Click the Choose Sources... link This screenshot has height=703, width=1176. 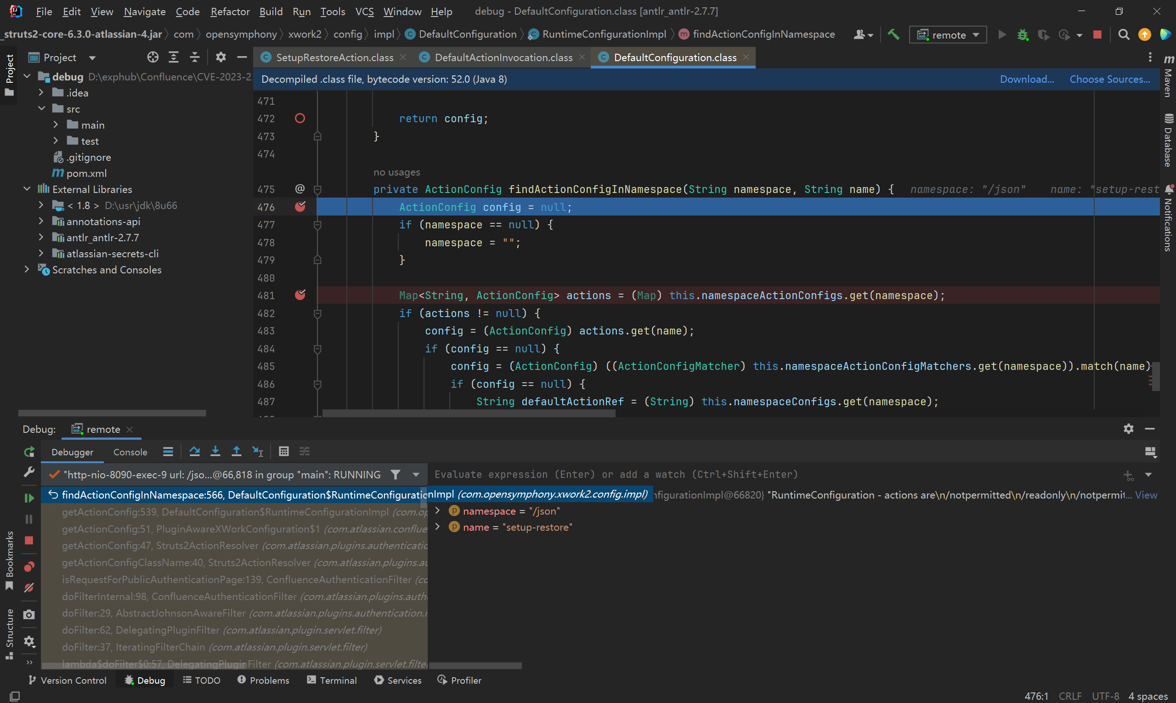[1109, 79]
